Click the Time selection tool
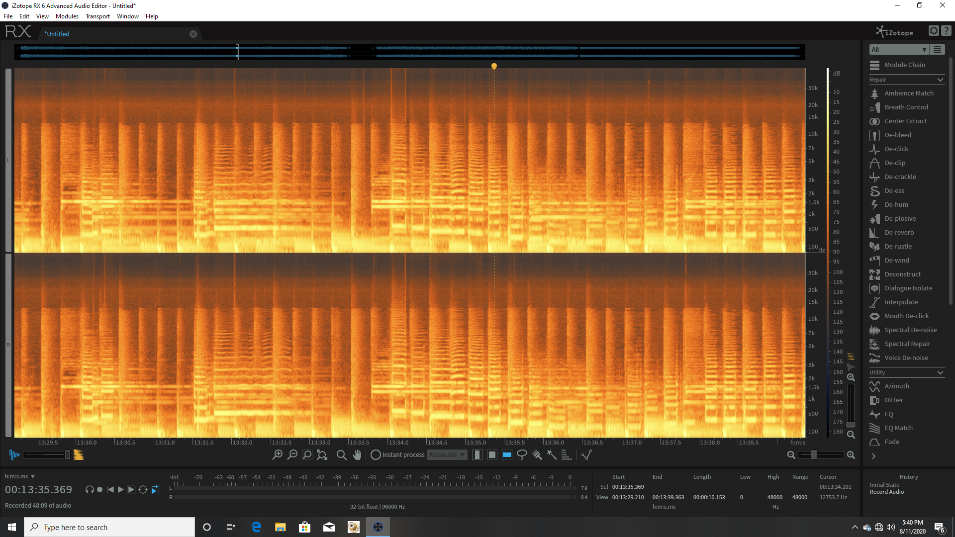This screenshot has height=537, width=955. tap(477, 454)
